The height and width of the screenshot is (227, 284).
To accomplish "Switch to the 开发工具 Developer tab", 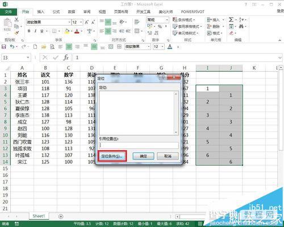I will (143, 12).
